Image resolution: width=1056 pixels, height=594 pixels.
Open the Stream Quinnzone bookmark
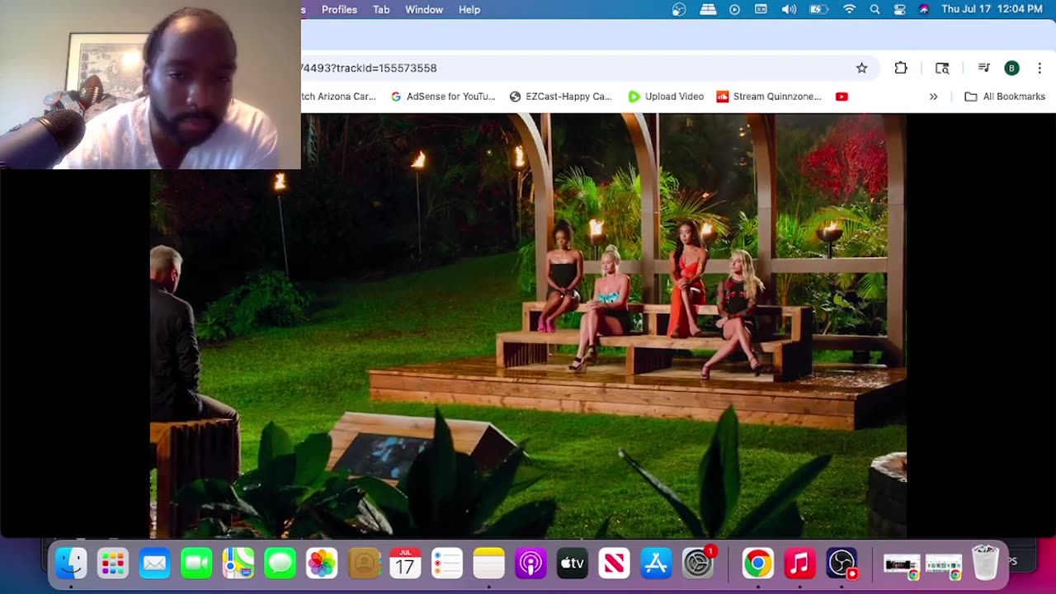769,97
